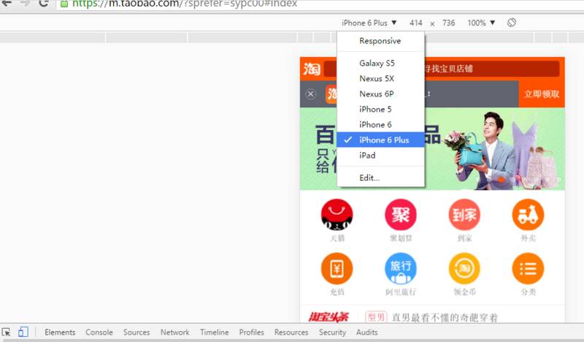Click the rotate device orientation icon
This screenshot has height=342, width=584.
coord(512,23)
